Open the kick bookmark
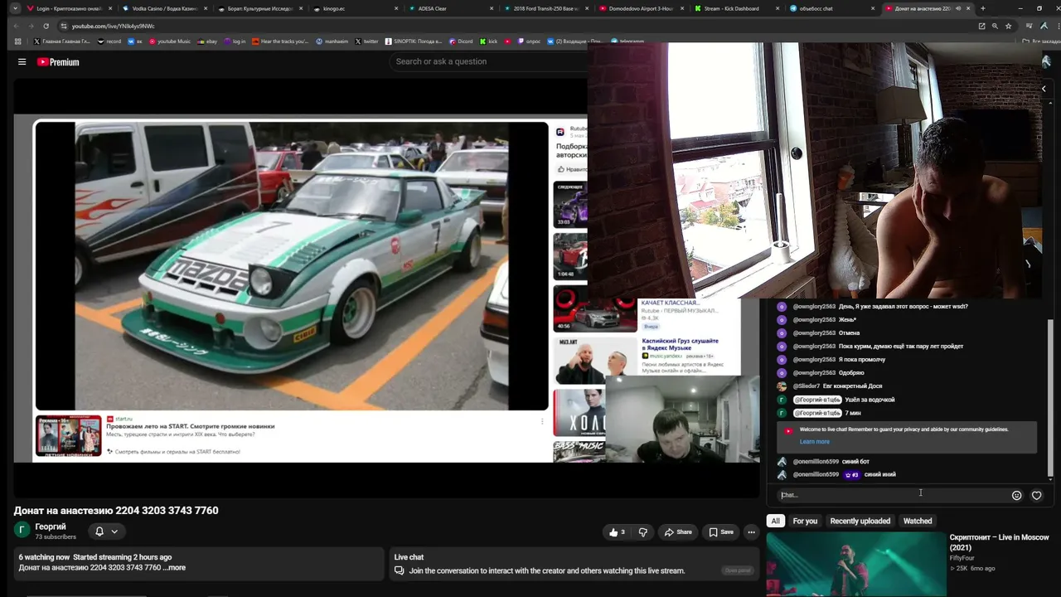Screen dimensions: 1061x597 tap(489, 41)
